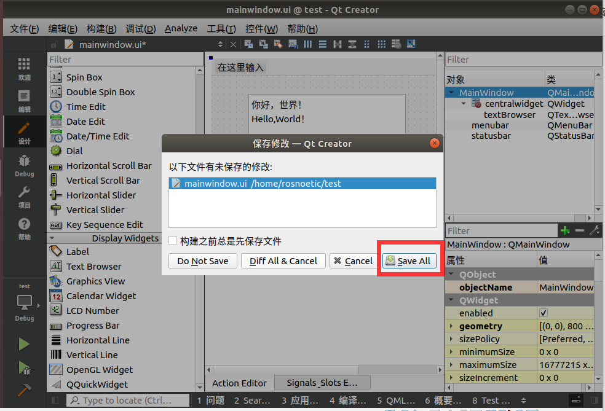Click the Edit Buddies toolbar icon
This screenshot has width=605, height=411.
[x=278, y=44]
